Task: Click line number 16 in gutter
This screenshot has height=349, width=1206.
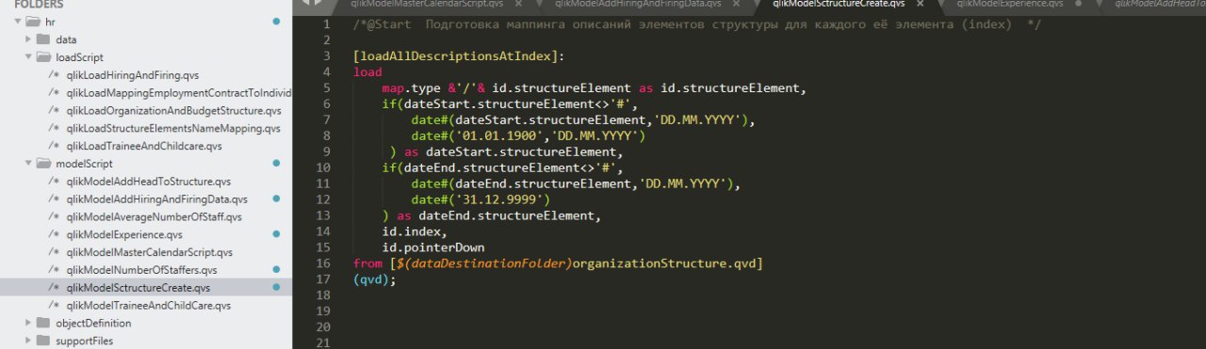Action: [322, 263]
